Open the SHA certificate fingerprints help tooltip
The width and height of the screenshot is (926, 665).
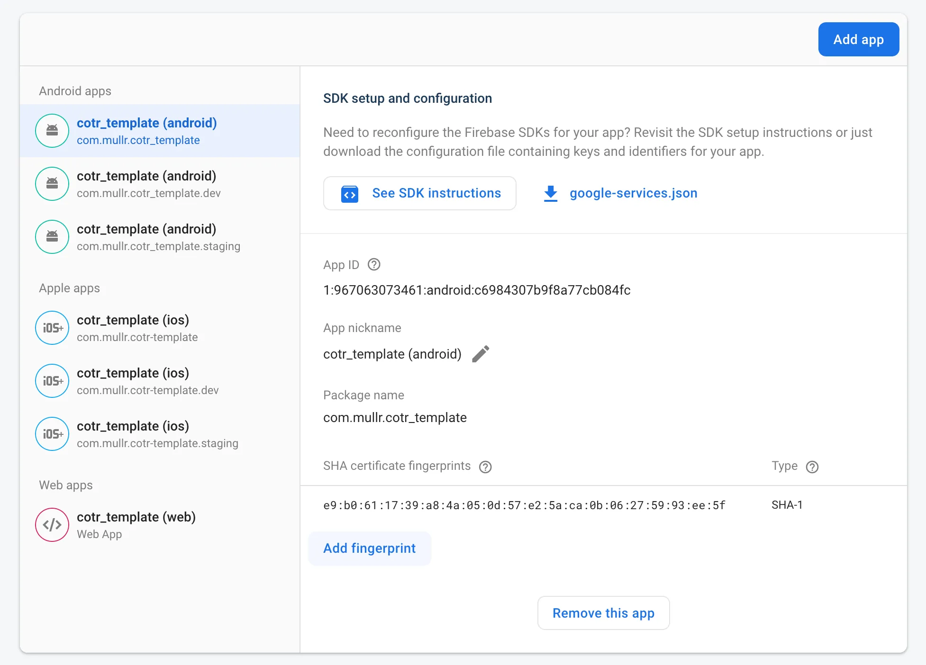(485, 467)
